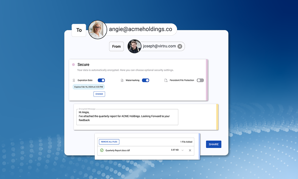Click the green checkmark beside Quarterly Report

(x=102, y=150)
